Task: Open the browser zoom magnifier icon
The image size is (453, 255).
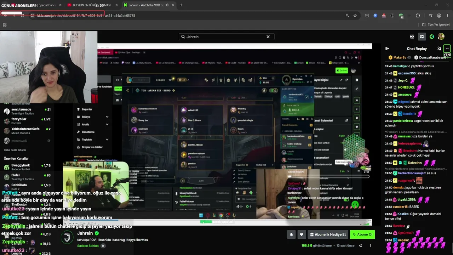Action: 347,16
